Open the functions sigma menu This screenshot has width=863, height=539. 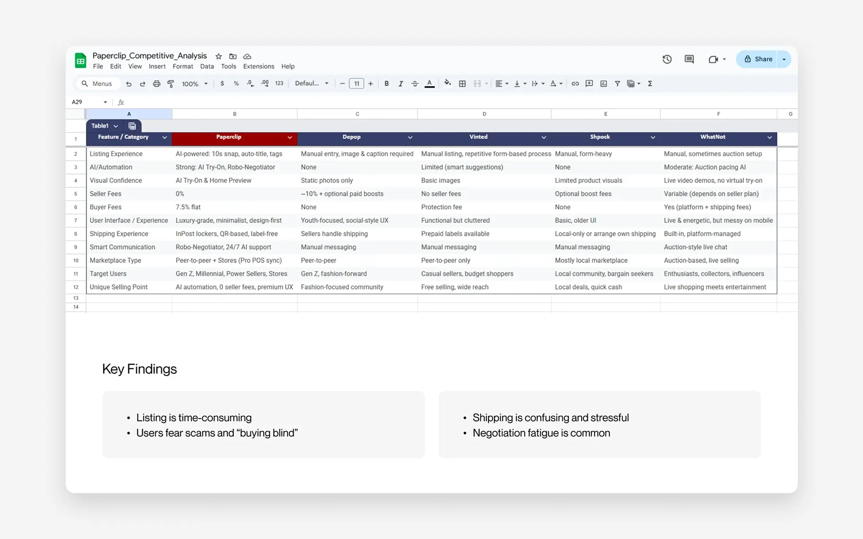[650, 84]
